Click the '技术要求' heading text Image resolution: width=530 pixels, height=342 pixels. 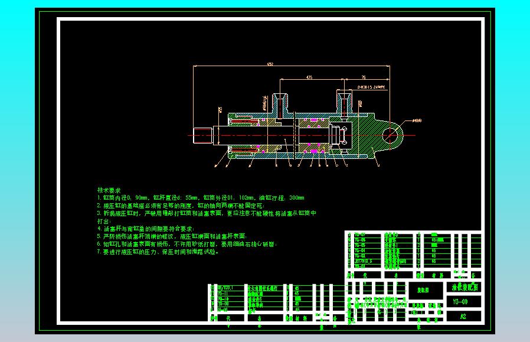tap(109, 190)
